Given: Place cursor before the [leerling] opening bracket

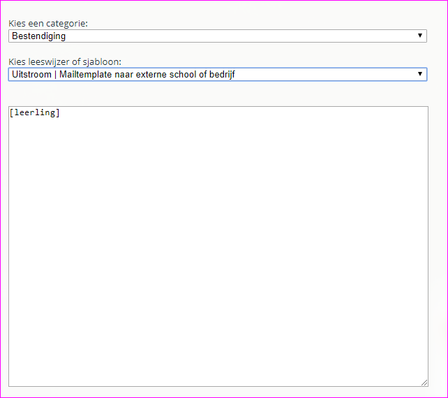Looking at the screenshot, I should [x=10, y=114].
